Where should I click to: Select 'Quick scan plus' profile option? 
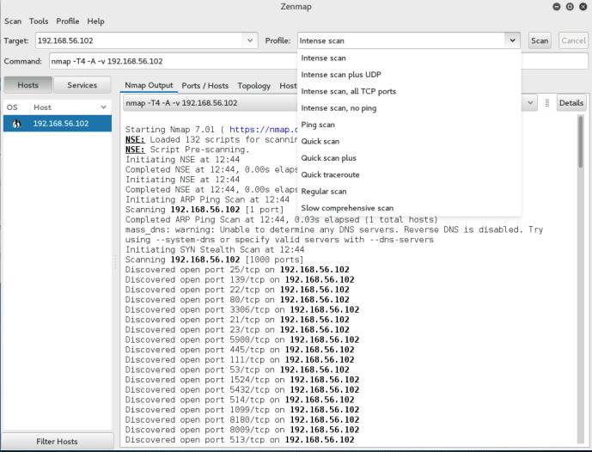(409, 158)
